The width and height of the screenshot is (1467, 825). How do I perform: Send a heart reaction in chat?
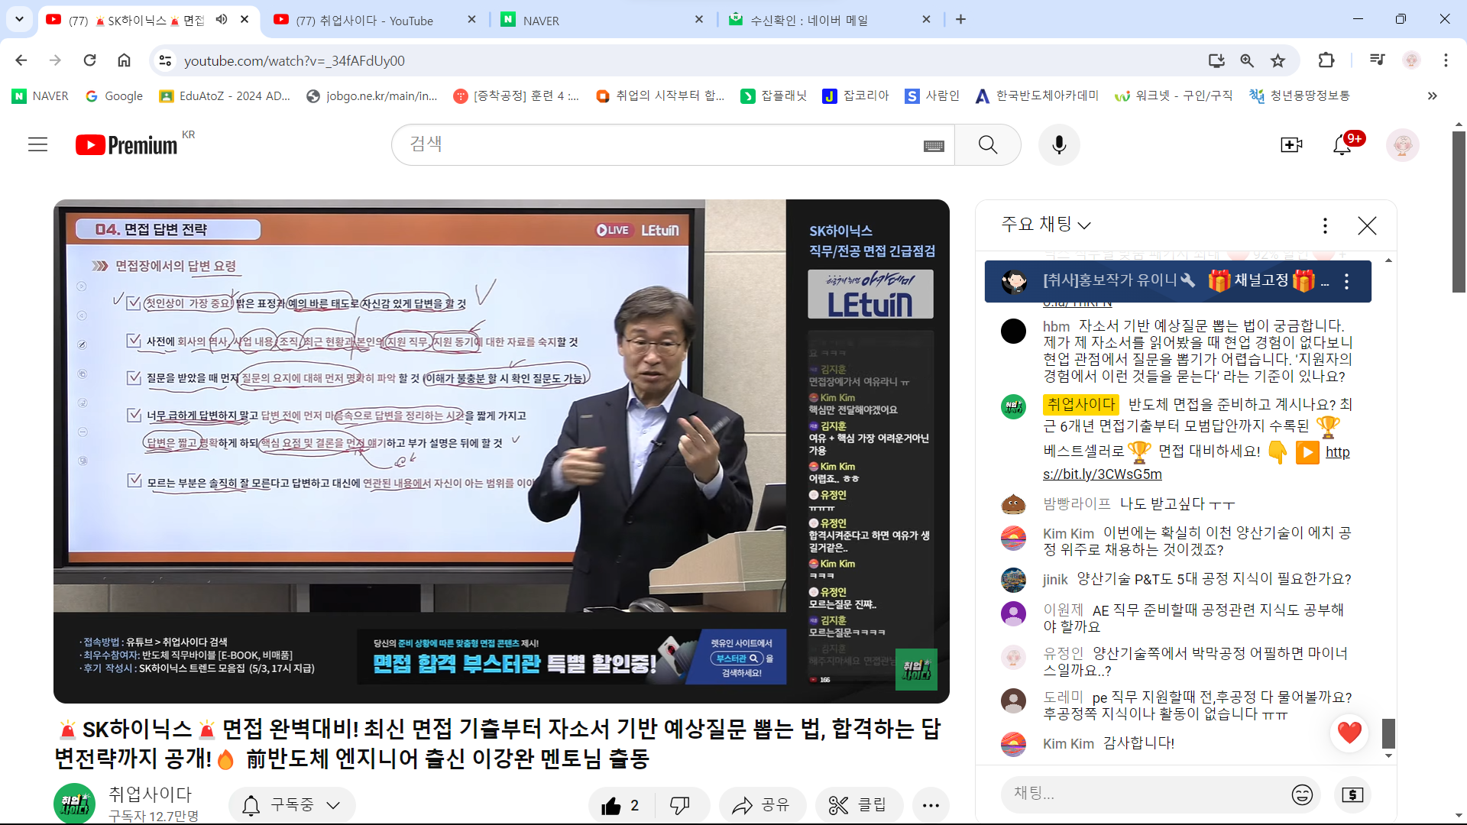coord(1349,732)
